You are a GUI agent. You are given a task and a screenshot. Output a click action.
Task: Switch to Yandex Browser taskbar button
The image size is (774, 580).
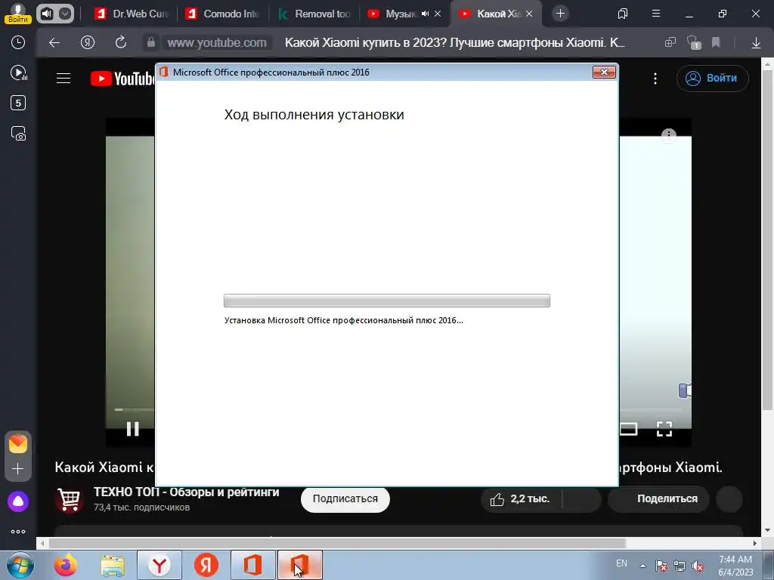159,565
